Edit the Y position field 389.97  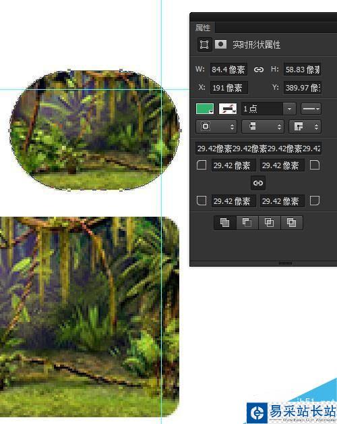point(302,88)
